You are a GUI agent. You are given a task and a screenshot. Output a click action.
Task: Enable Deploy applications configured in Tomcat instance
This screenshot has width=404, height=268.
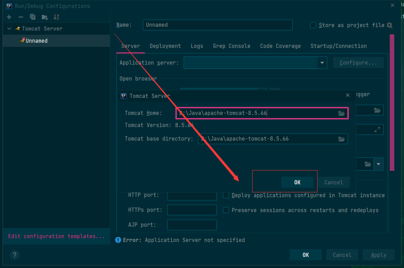click(226, 195)
